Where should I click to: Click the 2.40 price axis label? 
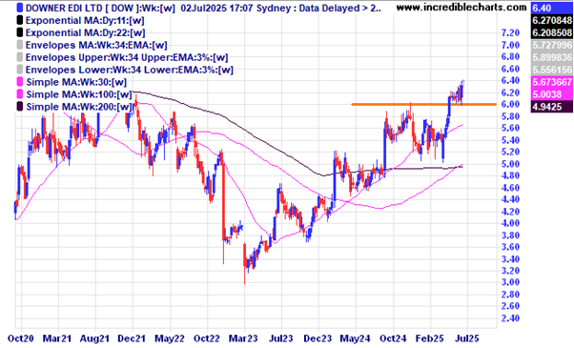(x=510, y=318)
